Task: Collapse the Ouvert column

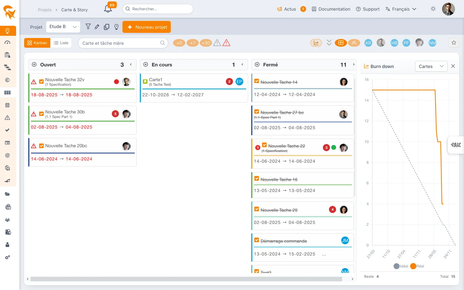Action: pos(131,64)
